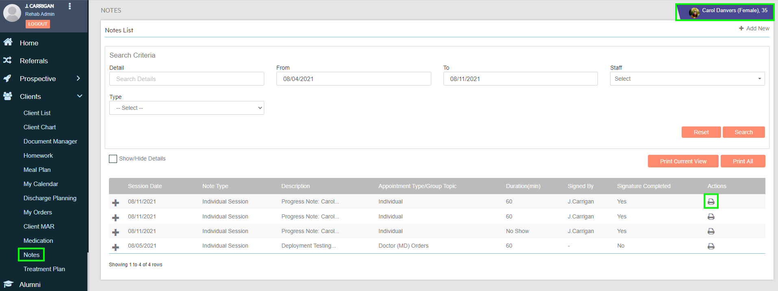Click the Home house icon in the sidebar
The width and height of the screenshot is (778, 291).
point(8,42)
